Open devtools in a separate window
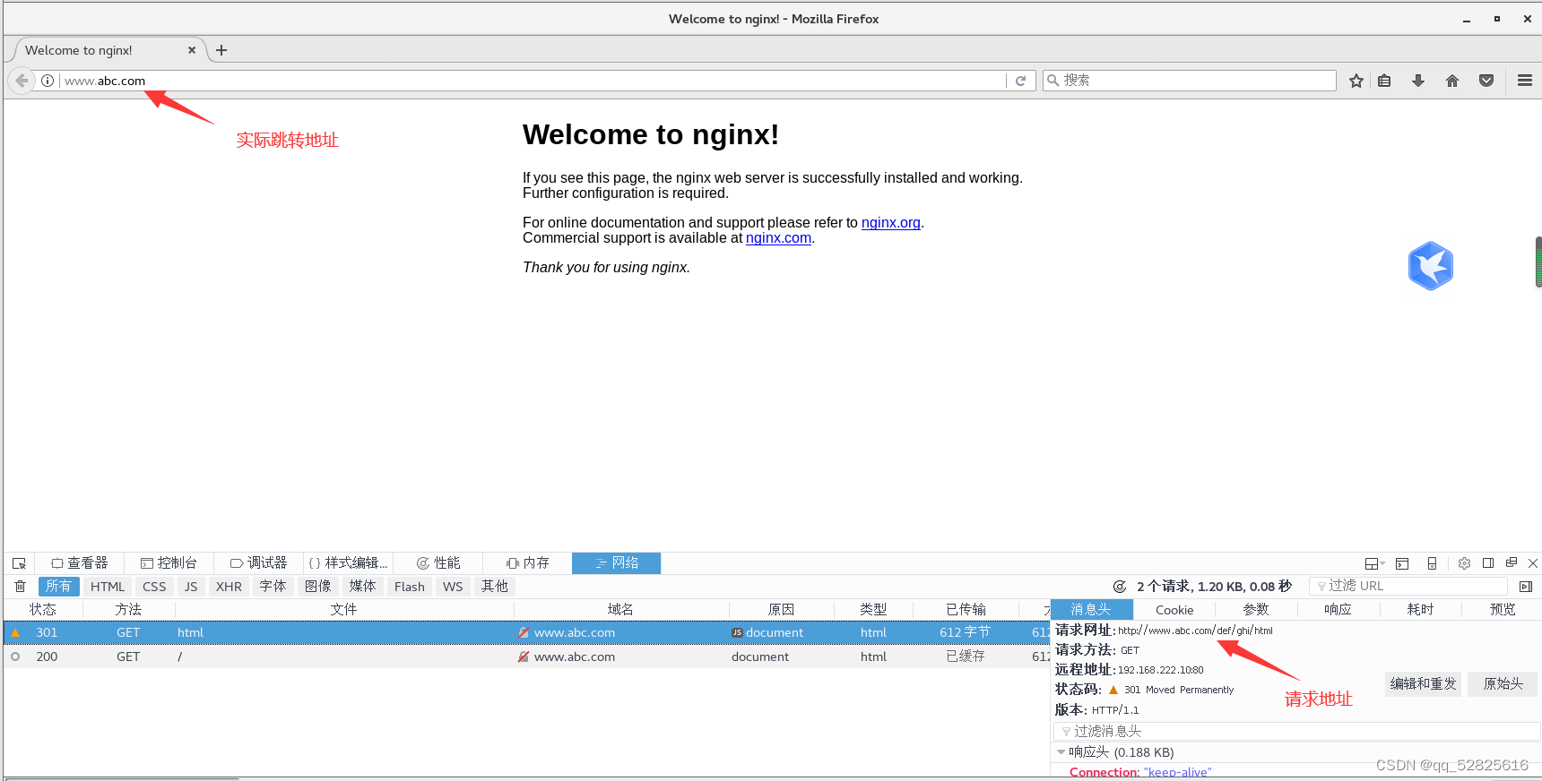The image size is (1542, 781). click(1512, 562)
